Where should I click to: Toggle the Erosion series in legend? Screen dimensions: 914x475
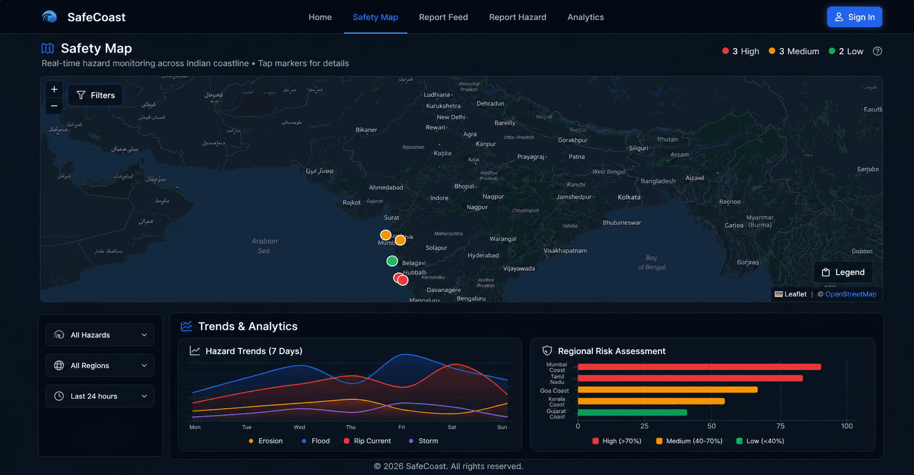[265, 441]
